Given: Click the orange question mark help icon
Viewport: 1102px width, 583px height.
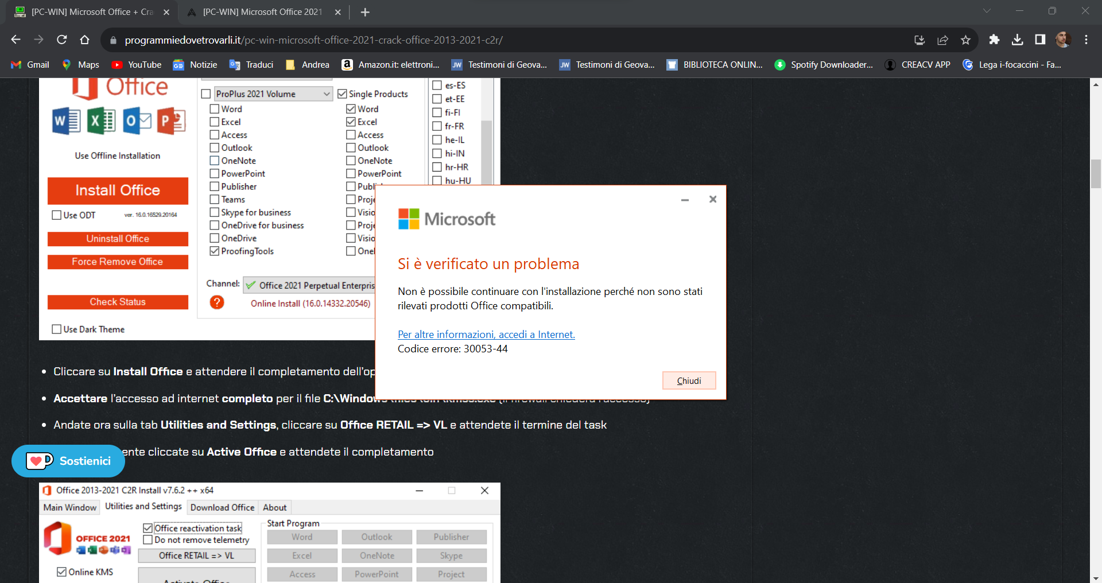Looking at the screenshot, I should pyautogui.click(x=217, y=302).
